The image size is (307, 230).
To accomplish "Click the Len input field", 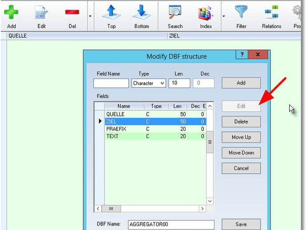I will pos(179,83).
